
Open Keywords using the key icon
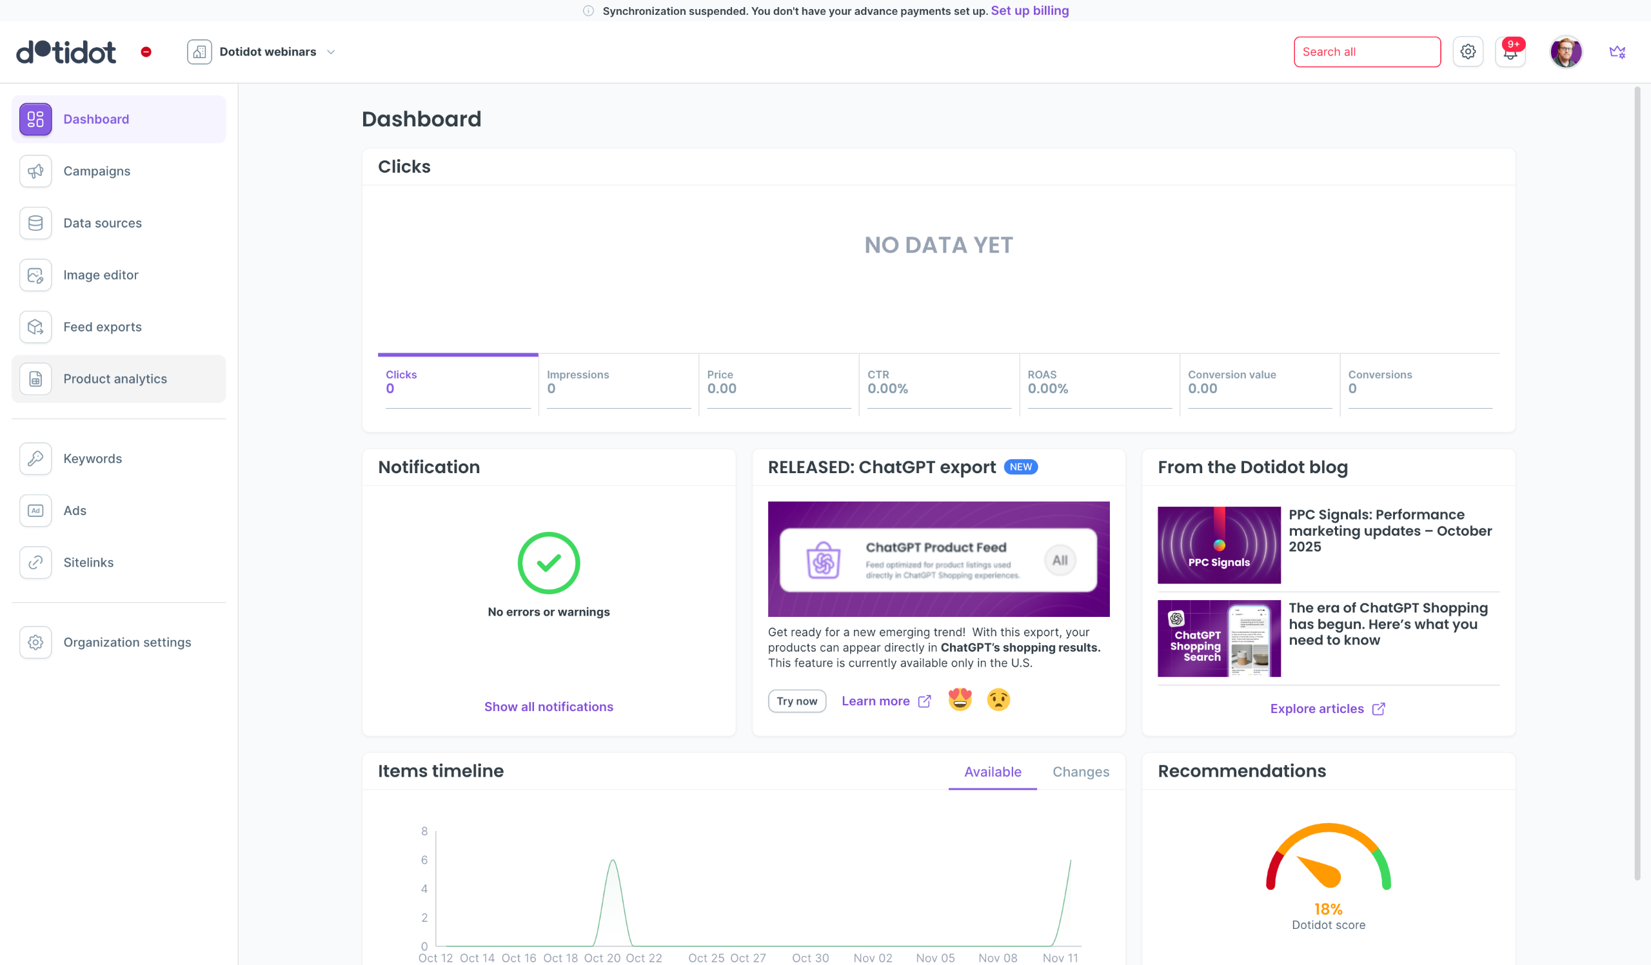[x=35, y=458]
